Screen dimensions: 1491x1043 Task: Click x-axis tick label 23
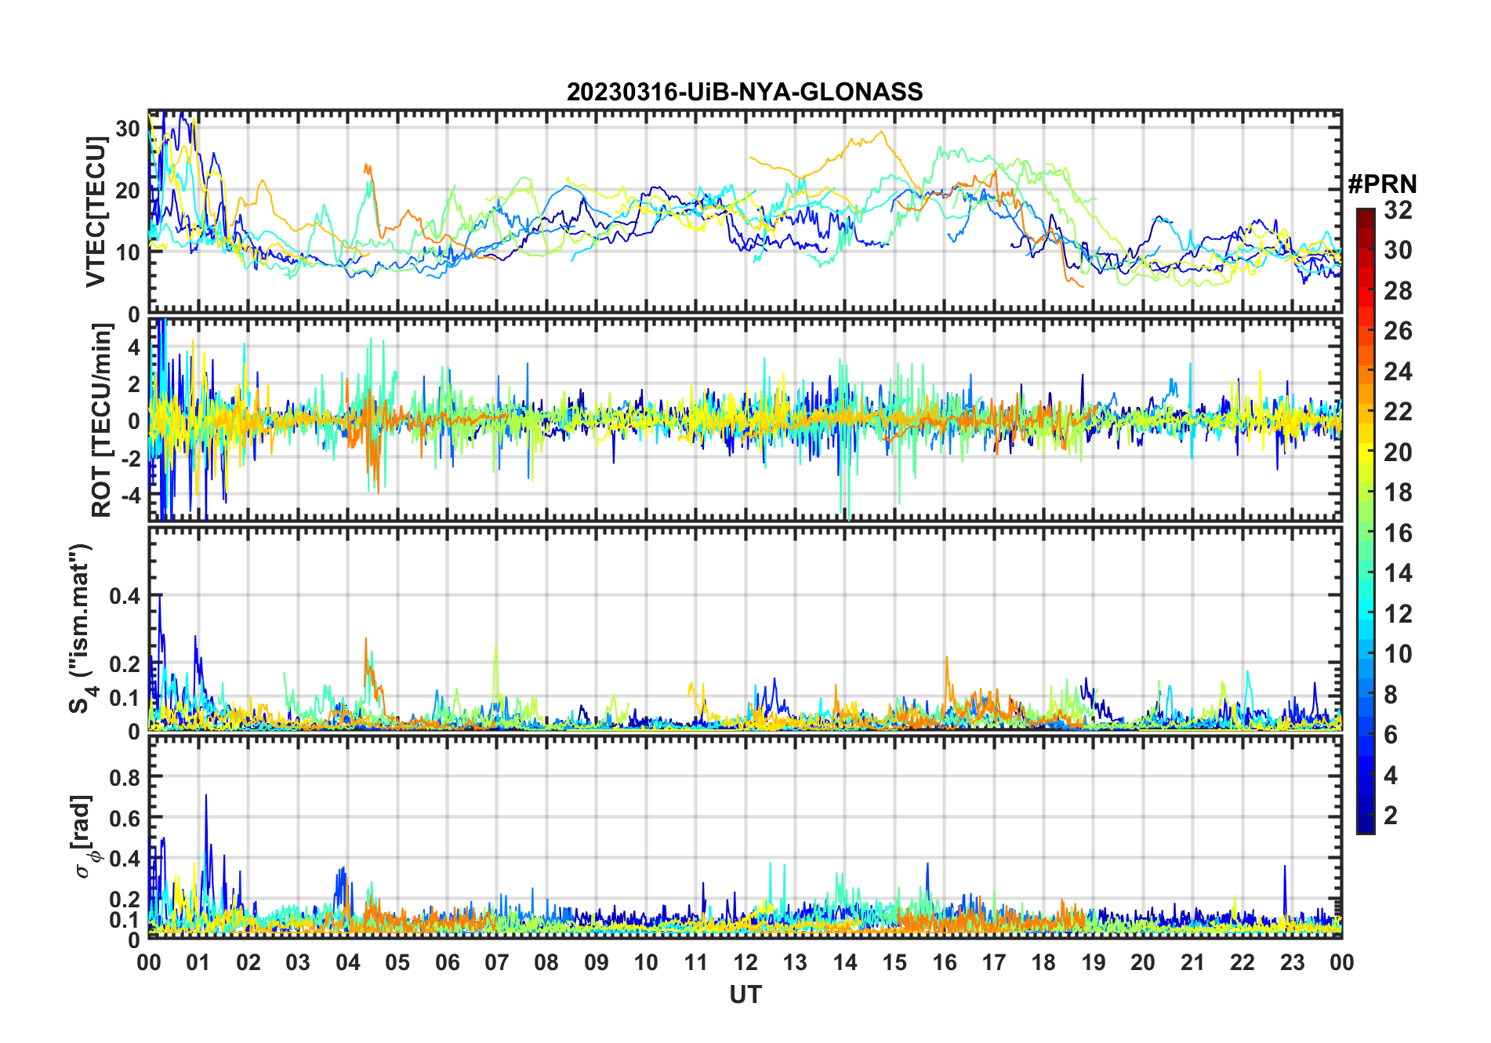[x=1293, y=962]
